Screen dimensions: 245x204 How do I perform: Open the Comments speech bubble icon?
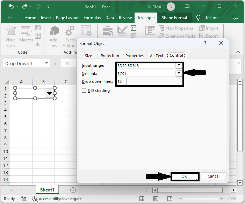pos(236,17)
